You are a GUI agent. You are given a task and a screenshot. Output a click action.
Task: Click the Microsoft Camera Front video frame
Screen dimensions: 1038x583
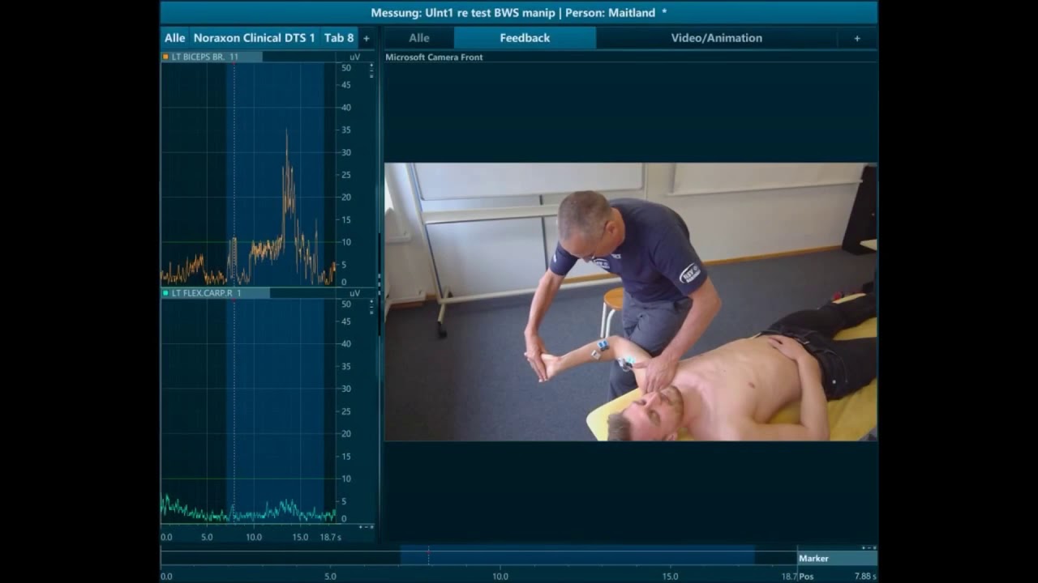click(x=630, y=302)
